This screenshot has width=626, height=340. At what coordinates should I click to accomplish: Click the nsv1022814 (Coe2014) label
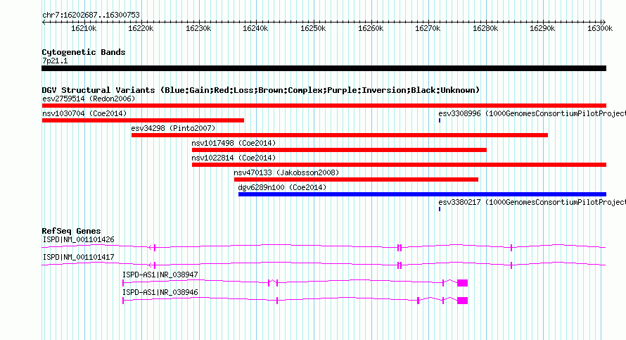[234, 158]
